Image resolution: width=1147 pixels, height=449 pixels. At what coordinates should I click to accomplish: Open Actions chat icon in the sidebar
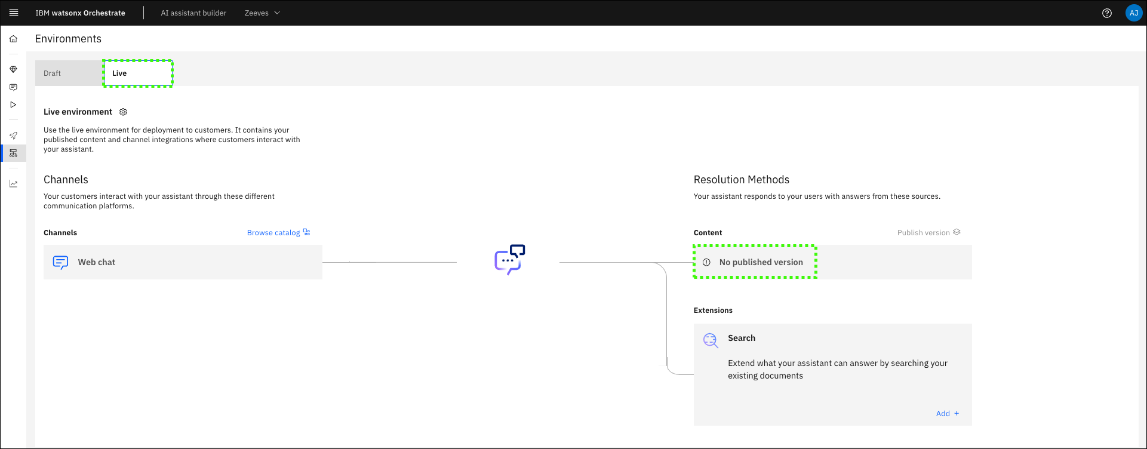click(x=13, y=87)
